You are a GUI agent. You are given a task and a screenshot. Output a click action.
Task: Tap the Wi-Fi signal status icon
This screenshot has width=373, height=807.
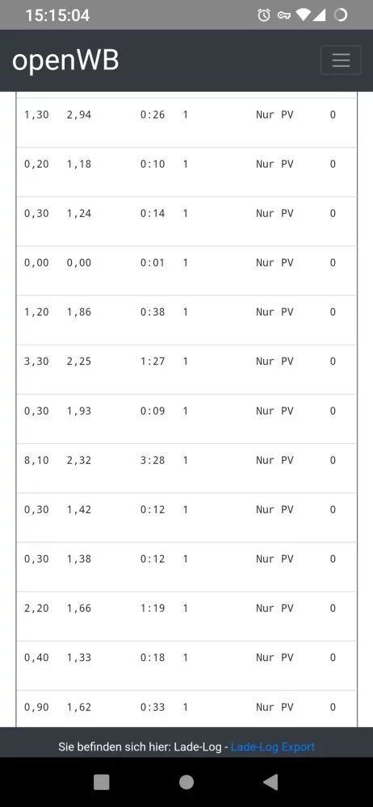click(x=303, y=15)
